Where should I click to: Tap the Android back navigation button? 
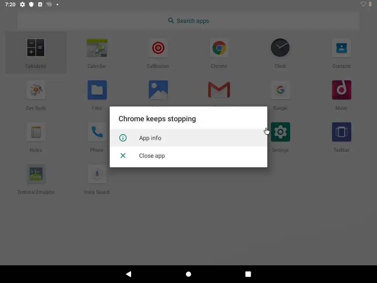coord(128,274)
